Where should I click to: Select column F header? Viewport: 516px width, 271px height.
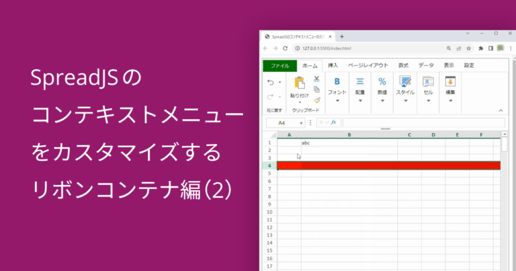481,135
